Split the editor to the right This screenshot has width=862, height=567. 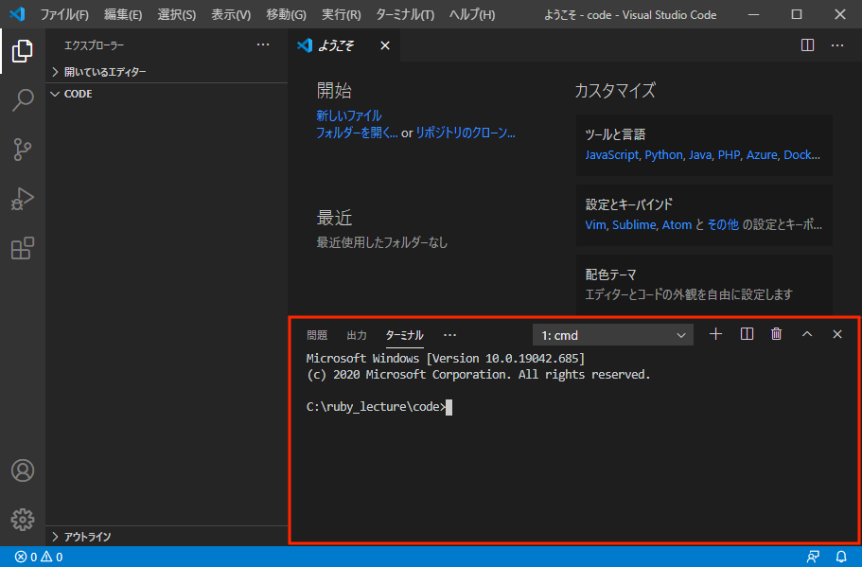807,45
